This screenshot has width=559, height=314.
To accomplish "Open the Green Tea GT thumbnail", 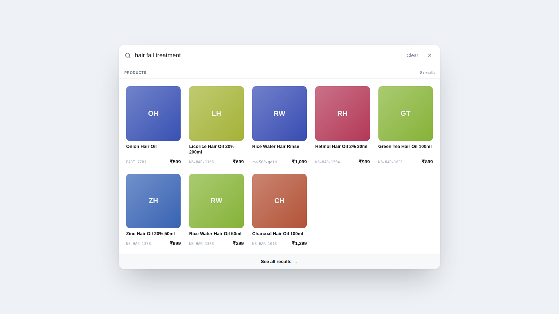I will 406,113.
